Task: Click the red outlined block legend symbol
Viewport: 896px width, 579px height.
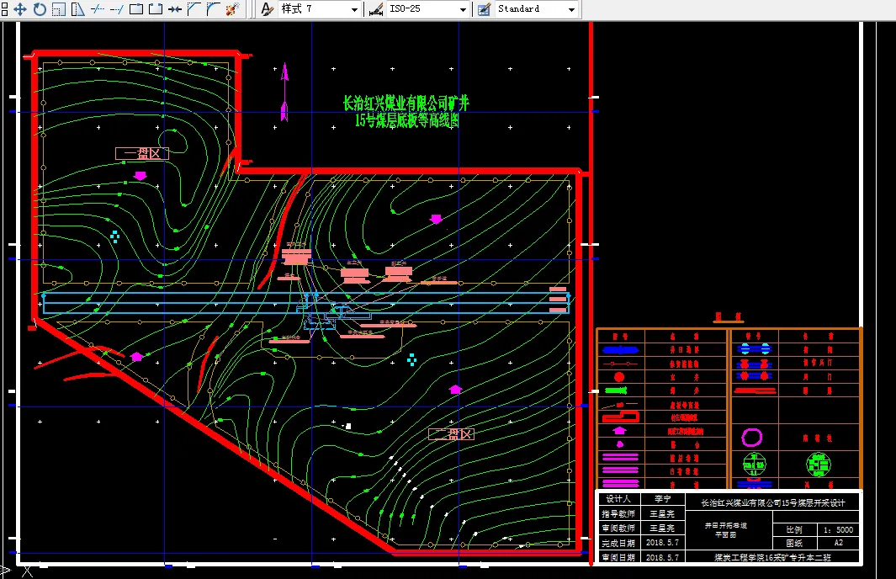Action: (621, 417)
